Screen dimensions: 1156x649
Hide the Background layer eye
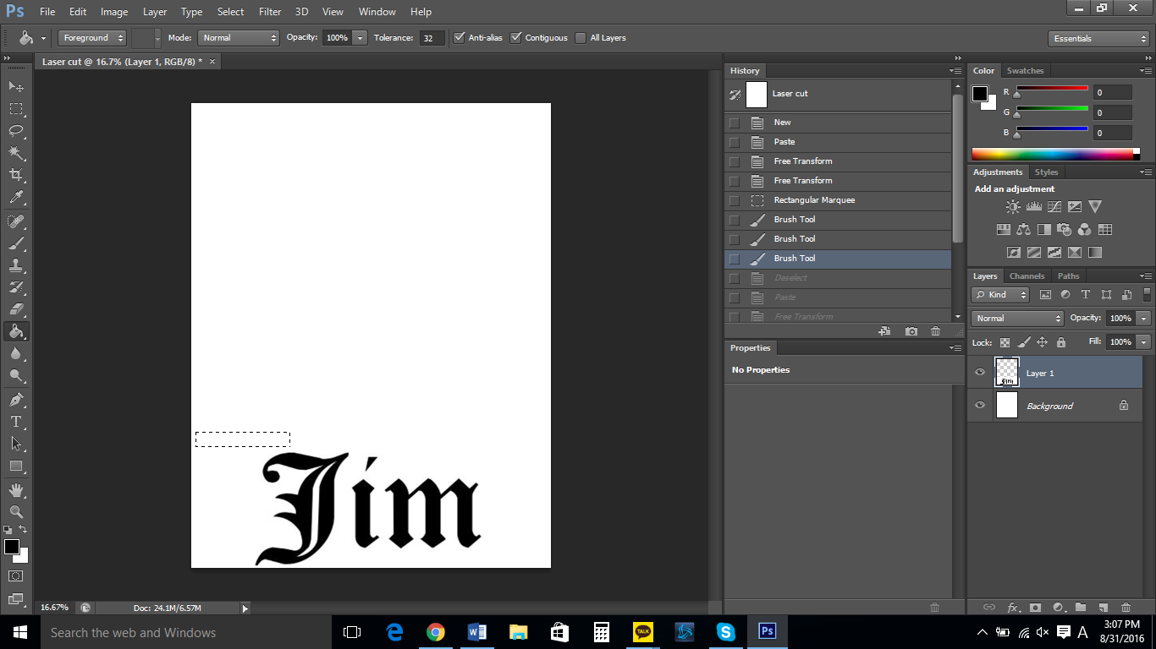[x=980, y=405]
